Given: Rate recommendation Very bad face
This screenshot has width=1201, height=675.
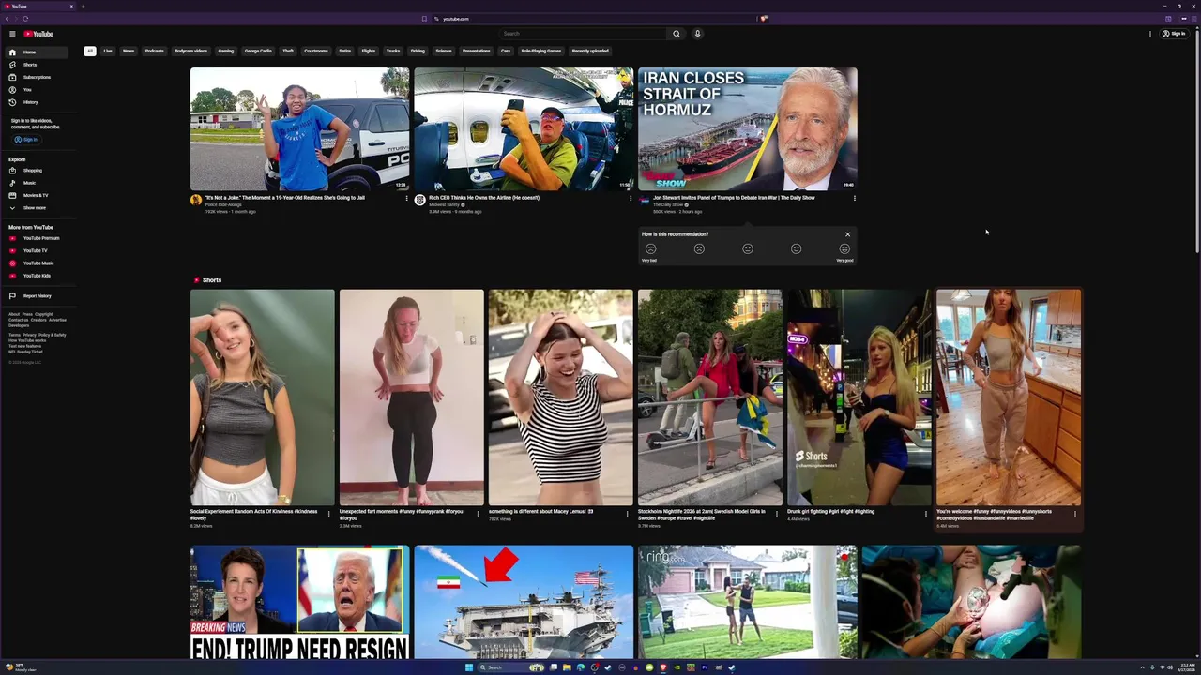Looking at the screenshot, I should coord(650,249).
